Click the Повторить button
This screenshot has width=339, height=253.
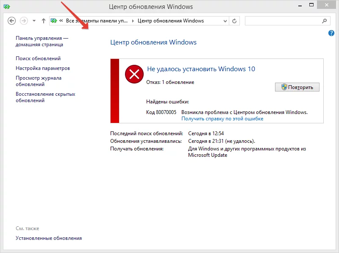coord(297,87)
